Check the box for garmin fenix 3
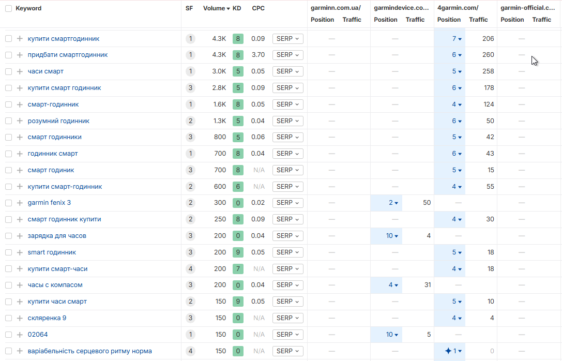The height and width of the screenshot is (361, 562). point(9,203)
